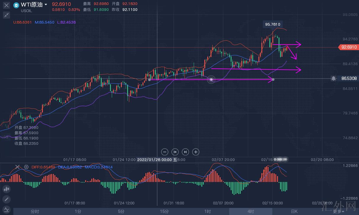The width and height of the screenshot is (359, 215).
Task: Switch to the 分时 timeframe tab
Action: click(x=35, y=211)
